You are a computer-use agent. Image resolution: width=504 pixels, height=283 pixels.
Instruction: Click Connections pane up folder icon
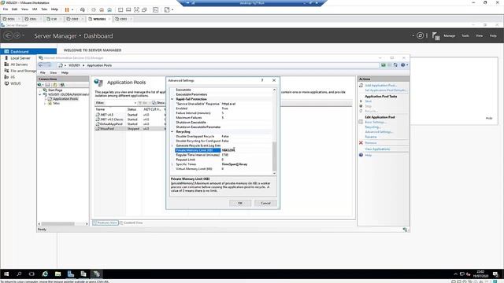[55, 85]
